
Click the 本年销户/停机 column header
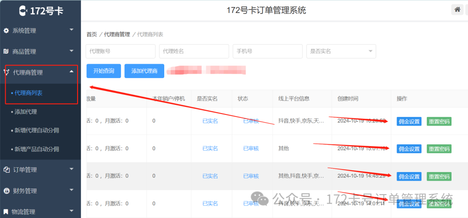click(169, 98)
